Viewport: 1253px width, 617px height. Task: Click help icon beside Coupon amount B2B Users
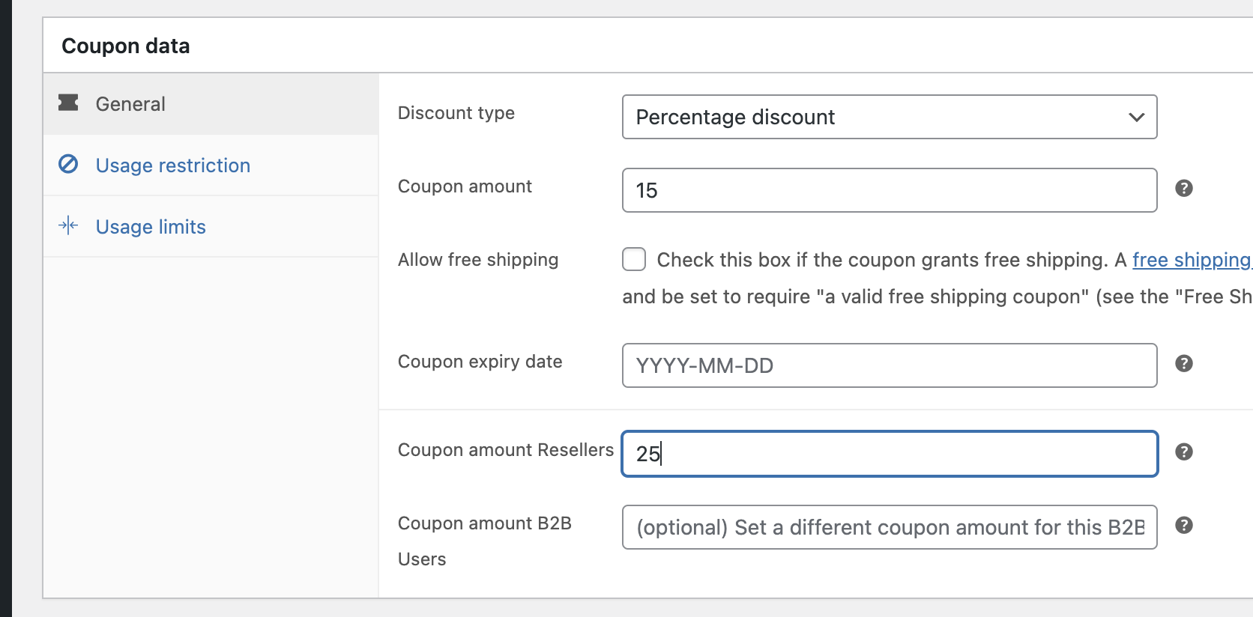tap(1184, 525)
